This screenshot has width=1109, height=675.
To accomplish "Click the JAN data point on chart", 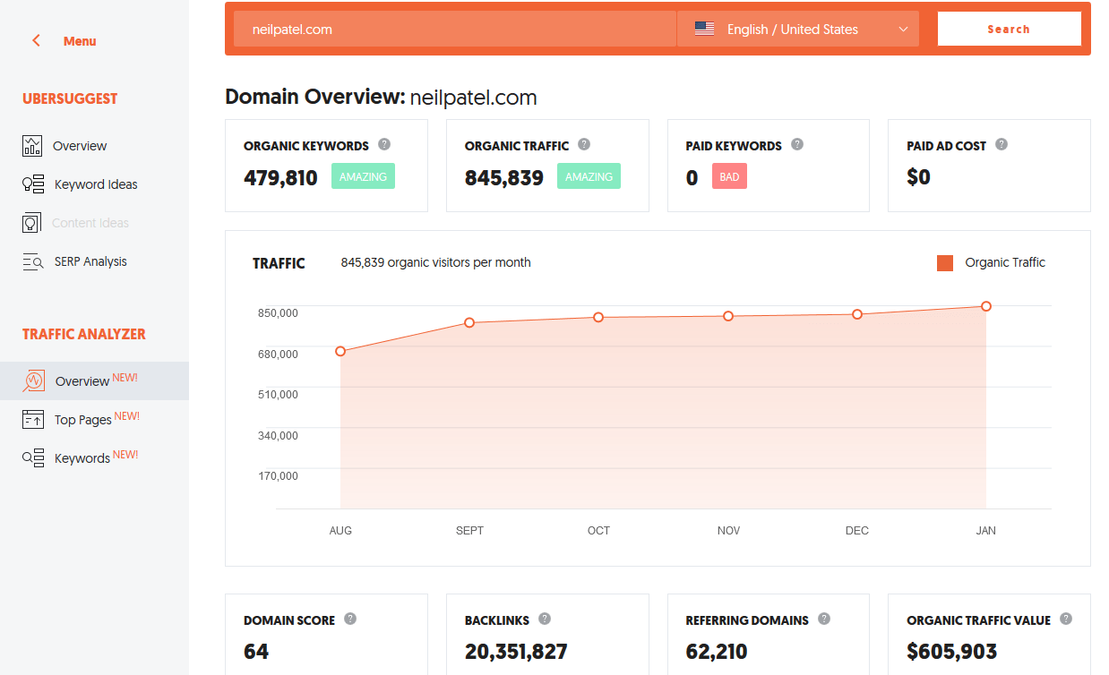I will [986, 306].
